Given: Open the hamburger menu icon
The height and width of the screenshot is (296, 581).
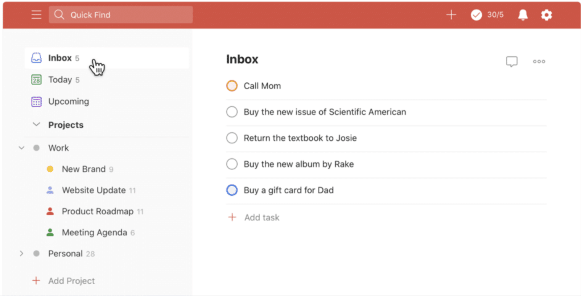Looking at the screenshot, I should pos(36,15).
